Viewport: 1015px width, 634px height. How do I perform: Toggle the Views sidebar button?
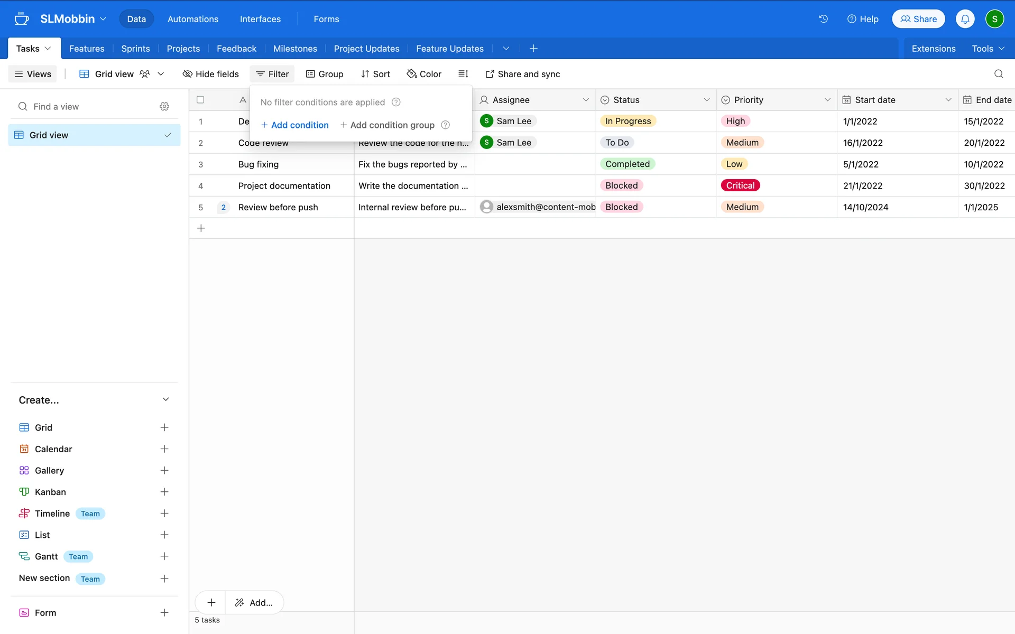[33, 74]
